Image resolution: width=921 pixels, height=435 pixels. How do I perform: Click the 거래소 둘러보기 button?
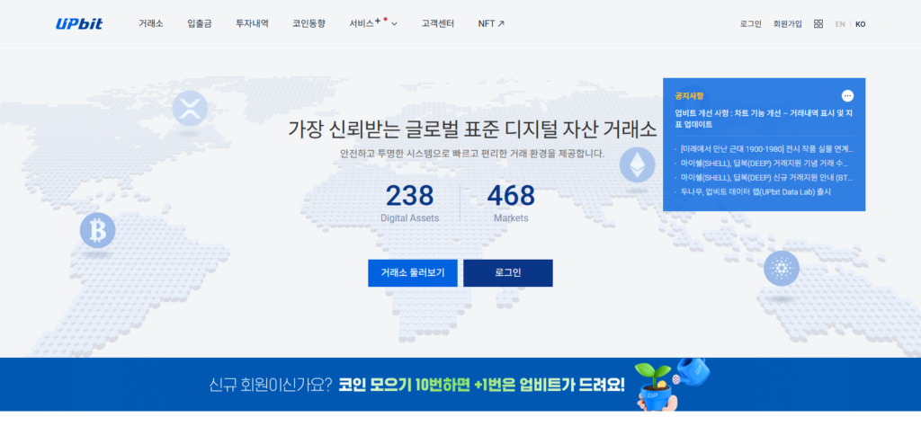click(413, 273)
